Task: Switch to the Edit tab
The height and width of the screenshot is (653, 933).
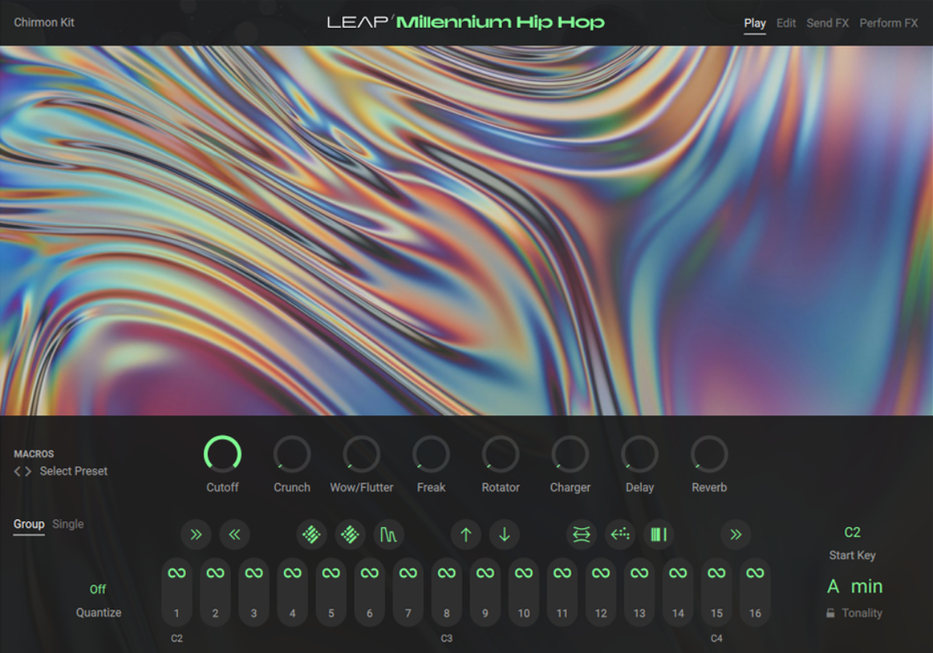Action: (786, 23)
